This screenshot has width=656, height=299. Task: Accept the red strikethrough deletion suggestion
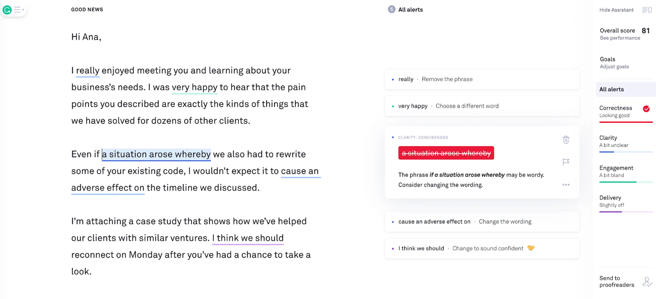coord(446,153)
